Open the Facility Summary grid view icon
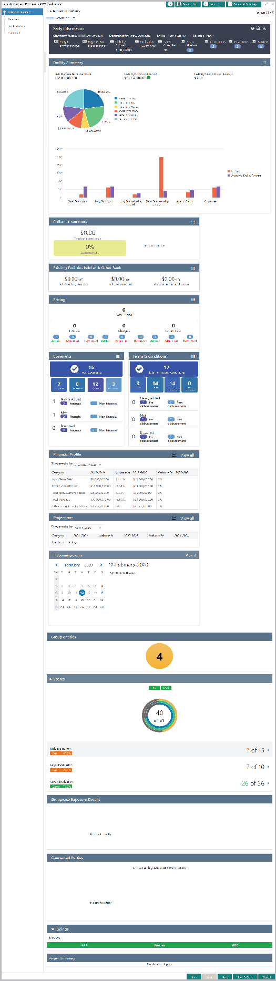 [264, 63]
